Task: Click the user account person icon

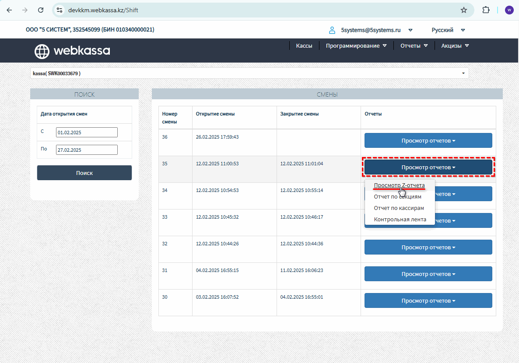Action: 332,30
